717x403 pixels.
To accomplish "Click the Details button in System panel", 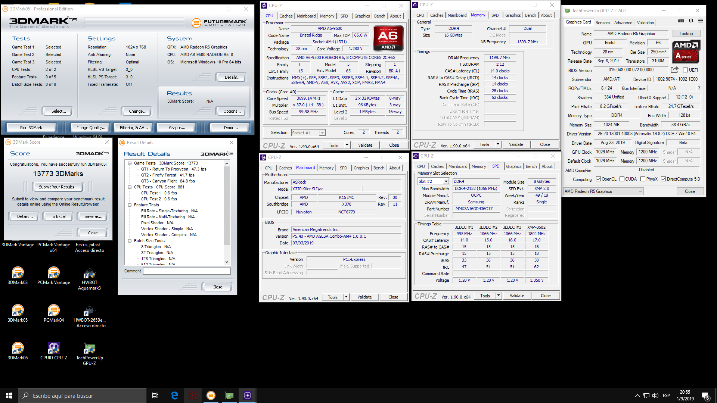I will pos(232,77).
